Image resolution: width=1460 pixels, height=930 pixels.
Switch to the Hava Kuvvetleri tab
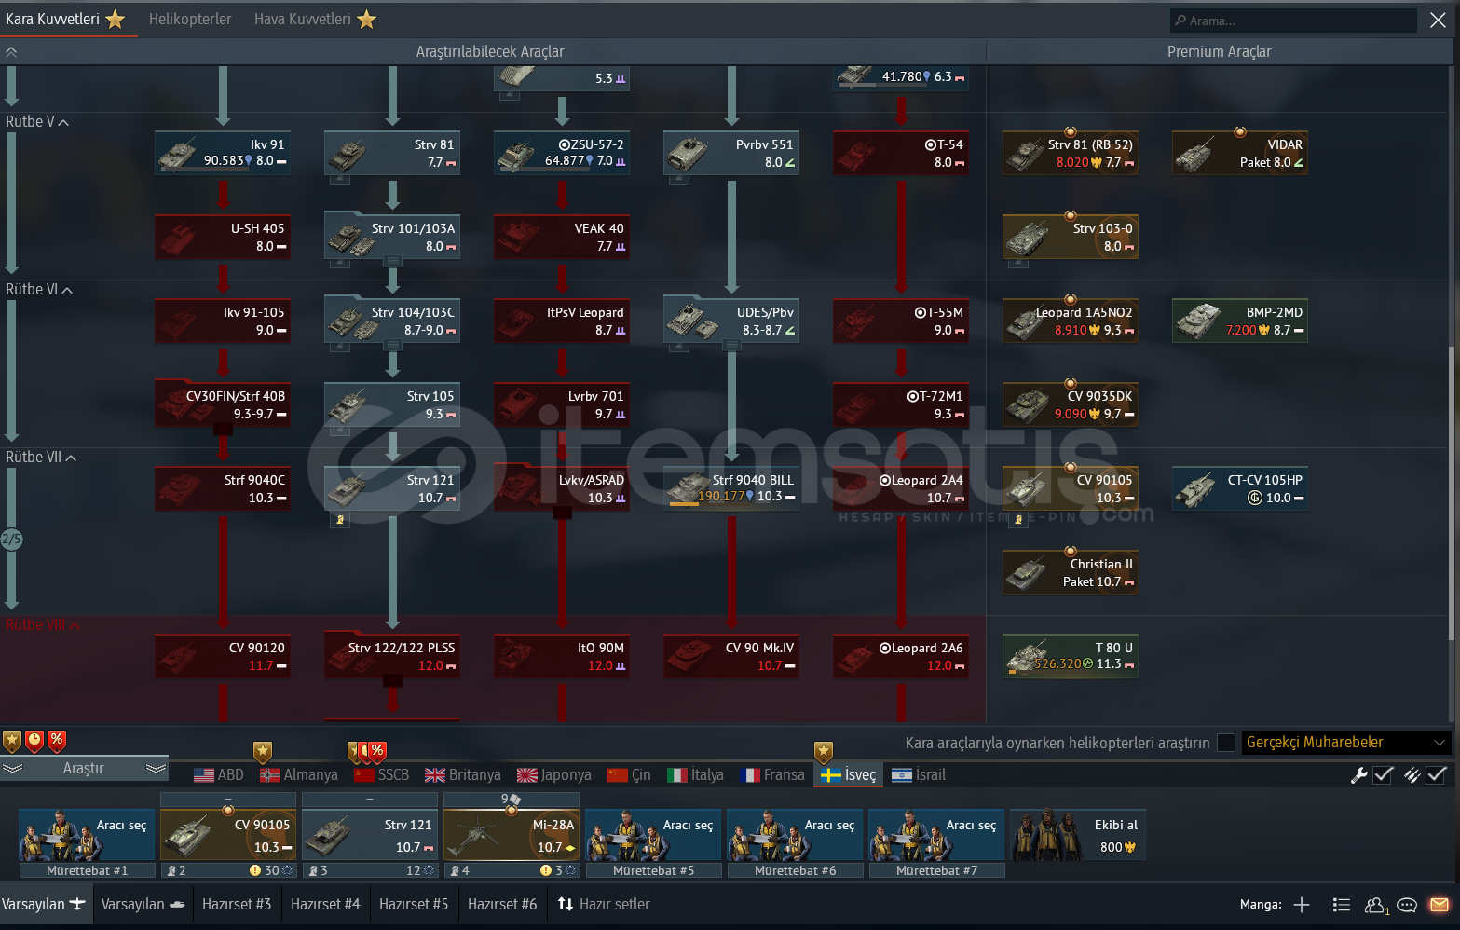click(x=315, y=19)
